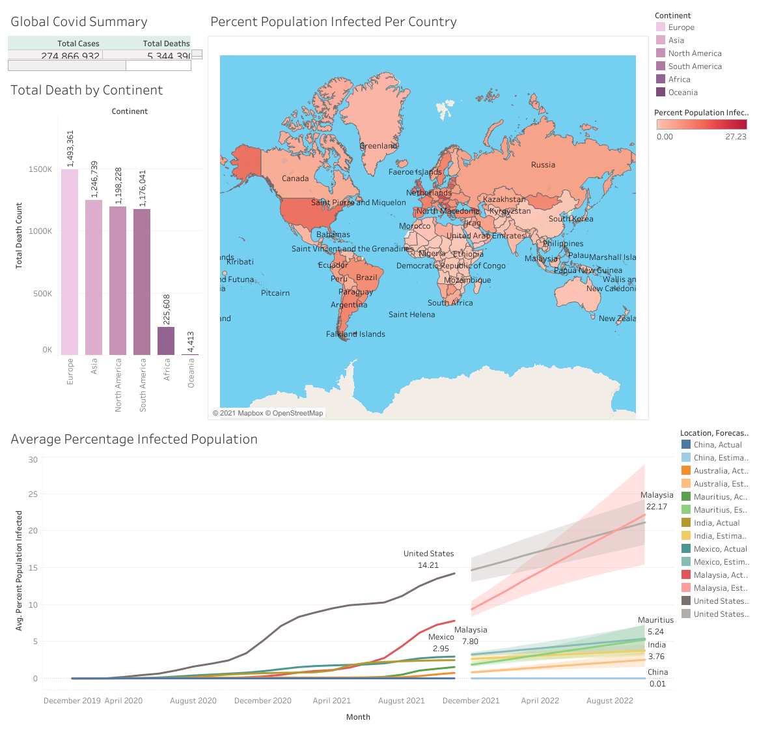Select the Europe bar in death chart

coord(70,261)
